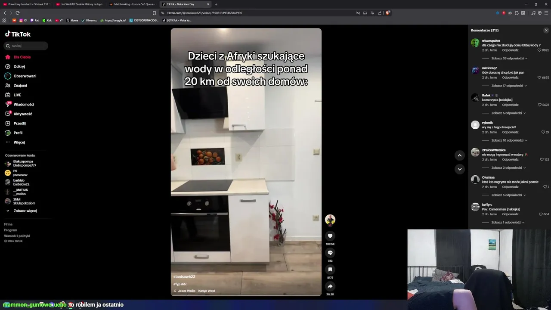Like the video with the heart icon
This screenshot has height=310, width=551.
(330, 236)
